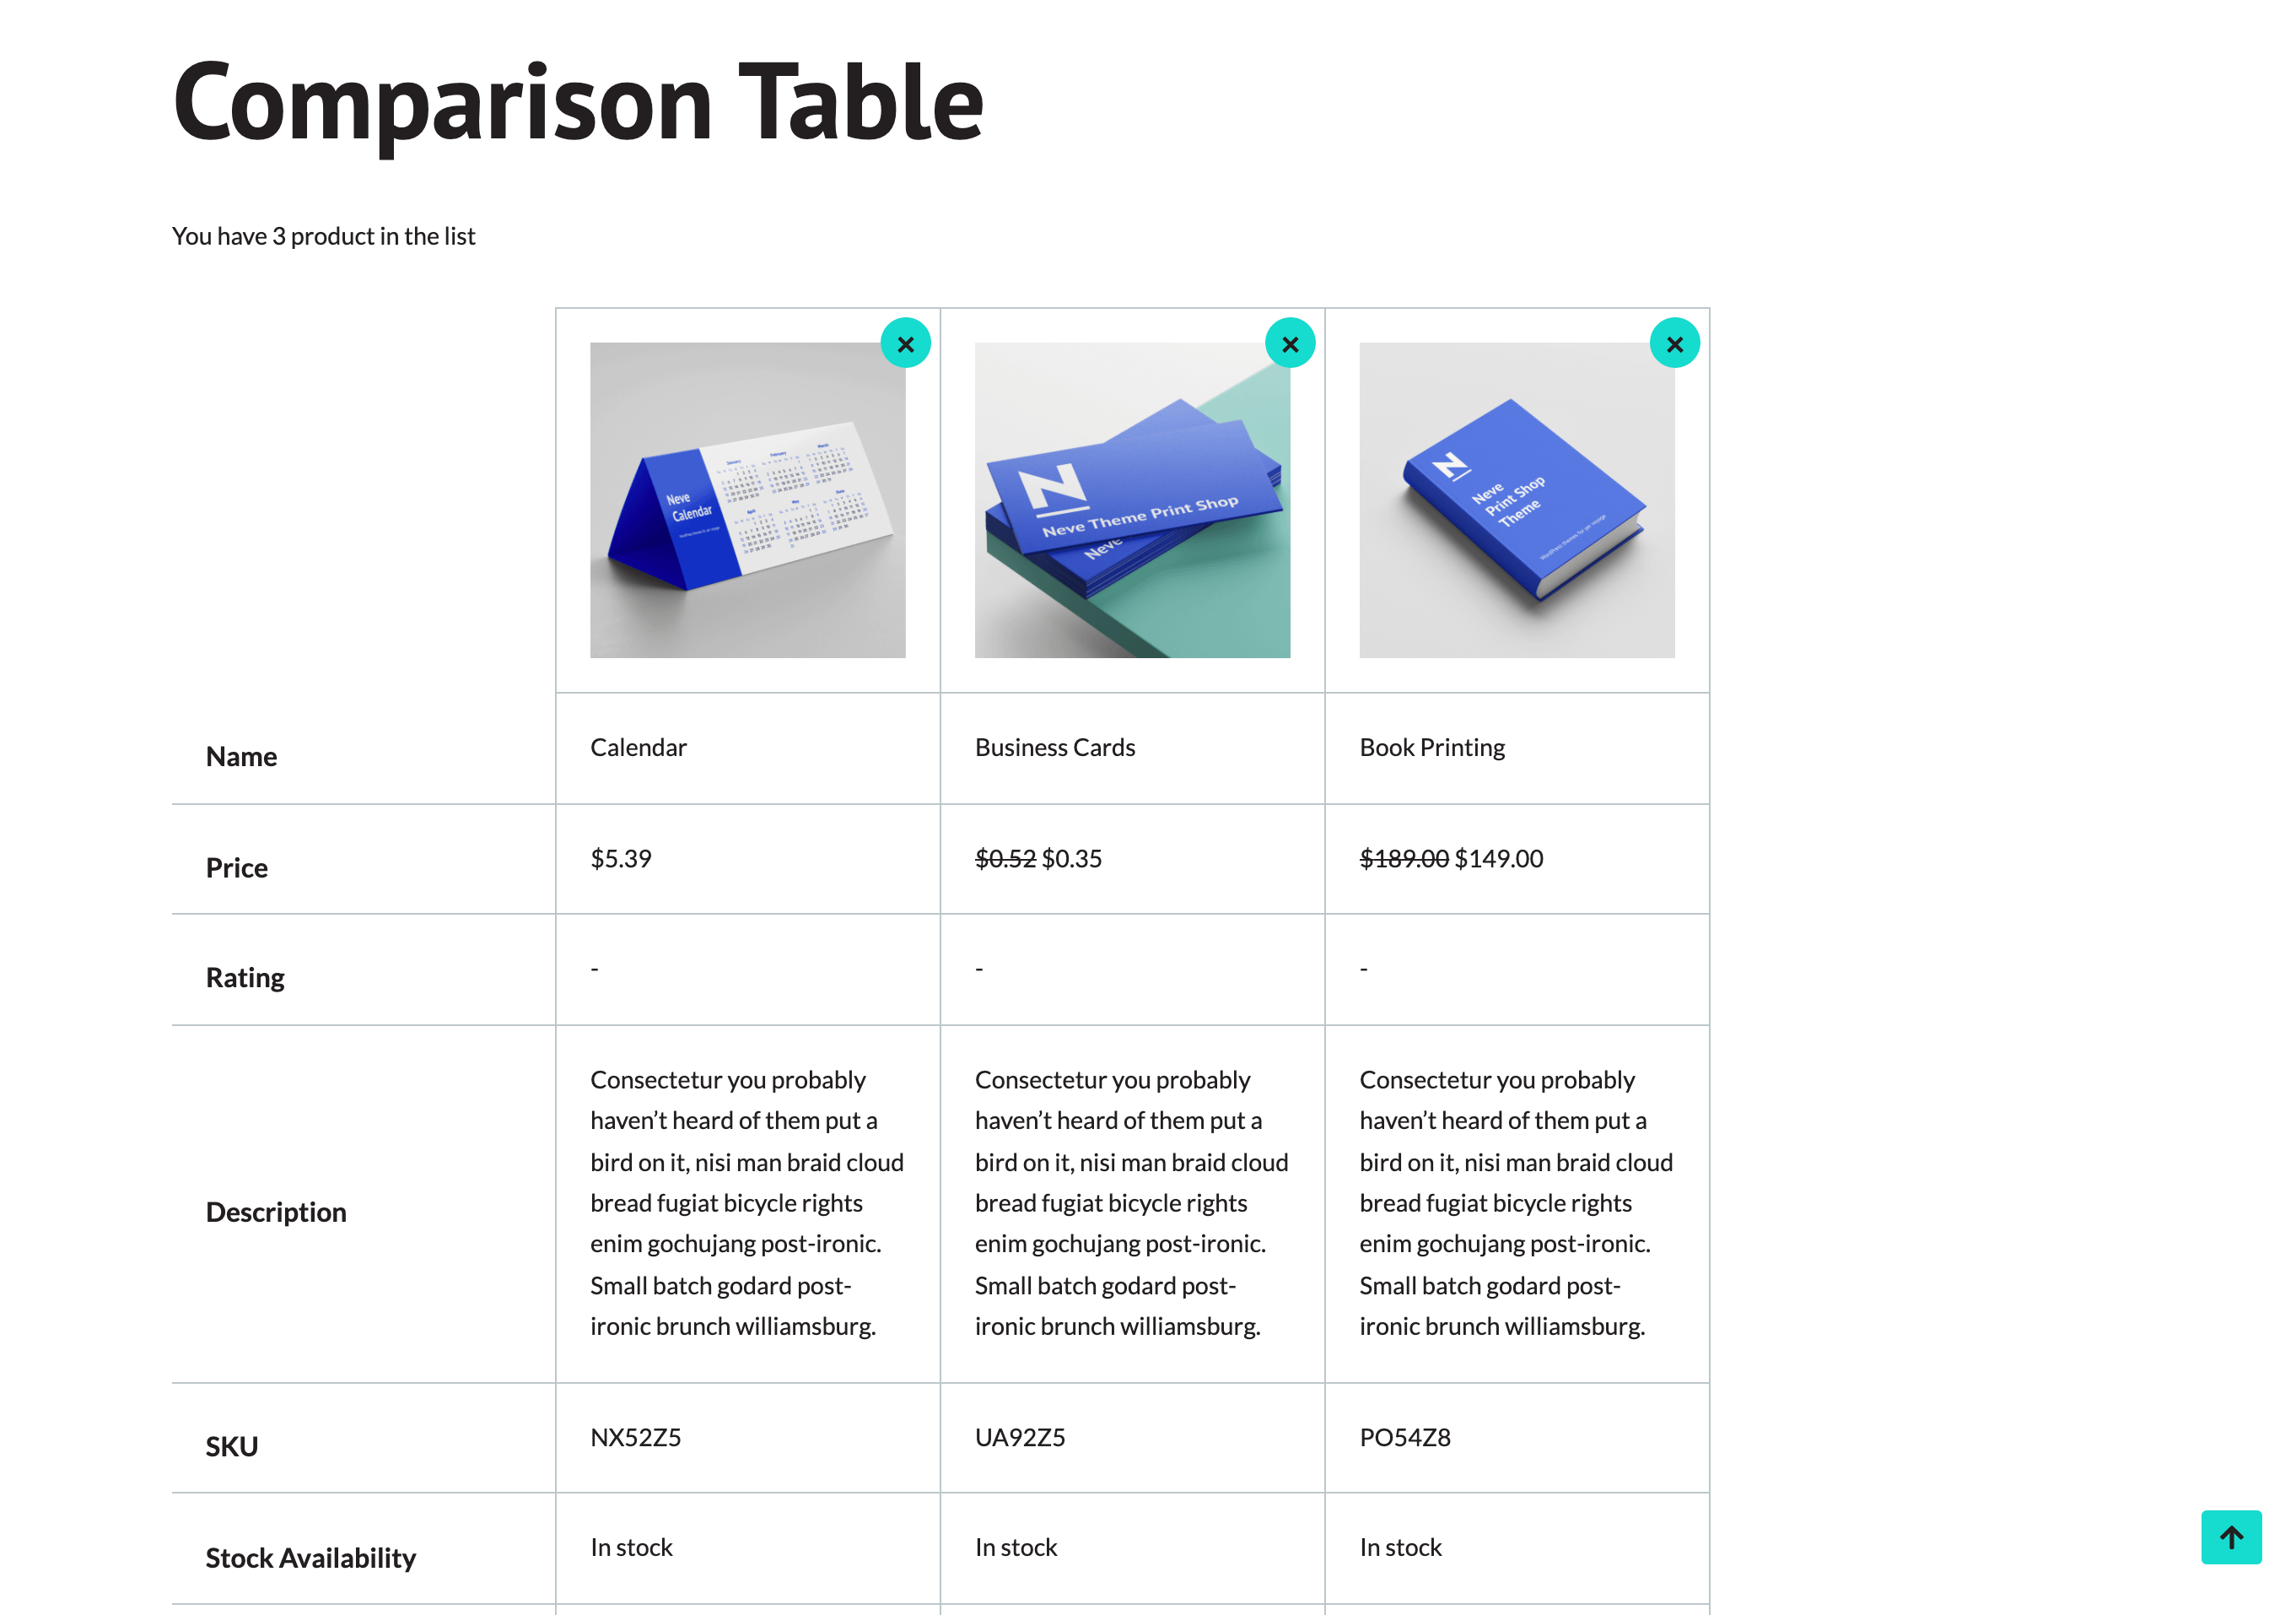The image size is (2296, 1615).
Task: Click the Book Printing SKU PO54Z8
Action: (x=1404, y=1437)
